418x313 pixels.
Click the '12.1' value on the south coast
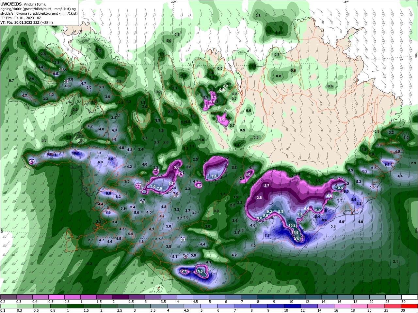click(x=184, y=271)
